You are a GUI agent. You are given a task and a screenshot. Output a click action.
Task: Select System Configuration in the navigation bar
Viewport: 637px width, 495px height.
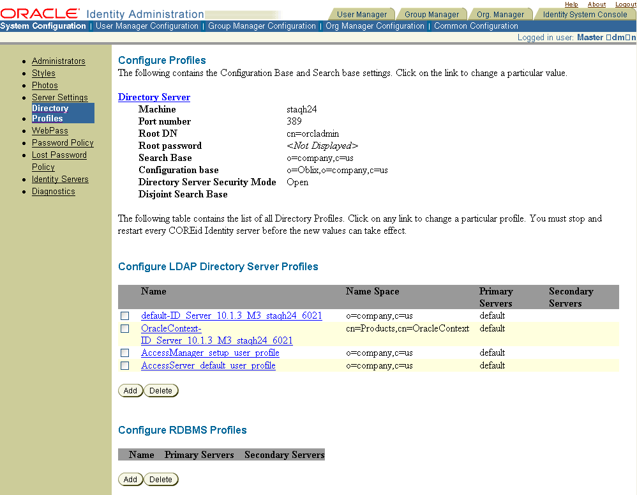[43, 26]
